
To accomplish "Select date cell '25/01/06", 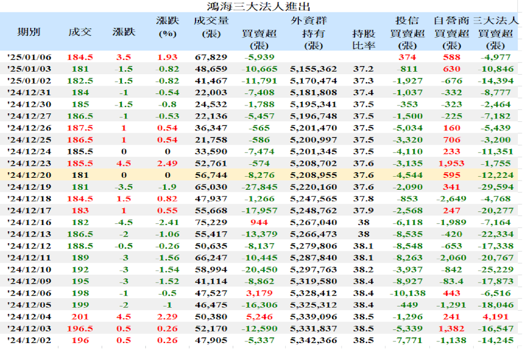I will point(29,58).
